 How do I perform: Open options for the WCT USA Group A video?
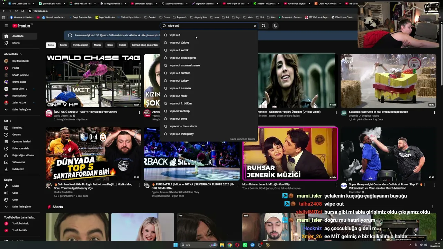point(139,112)
